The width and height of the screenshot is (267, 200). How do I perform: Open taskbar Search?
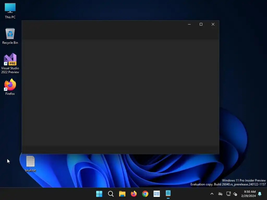[x=111, y=194]
